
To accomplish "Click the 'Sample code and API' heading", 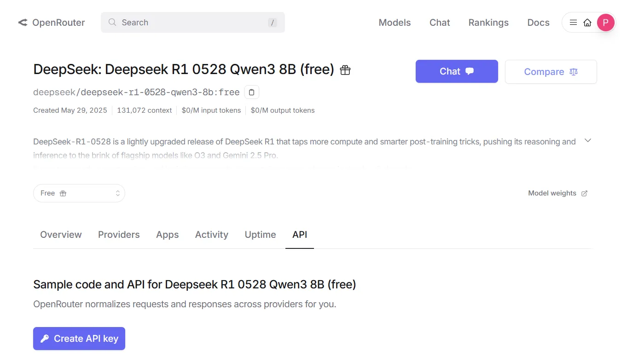I will pyautogui.click(x=194, y=284).
